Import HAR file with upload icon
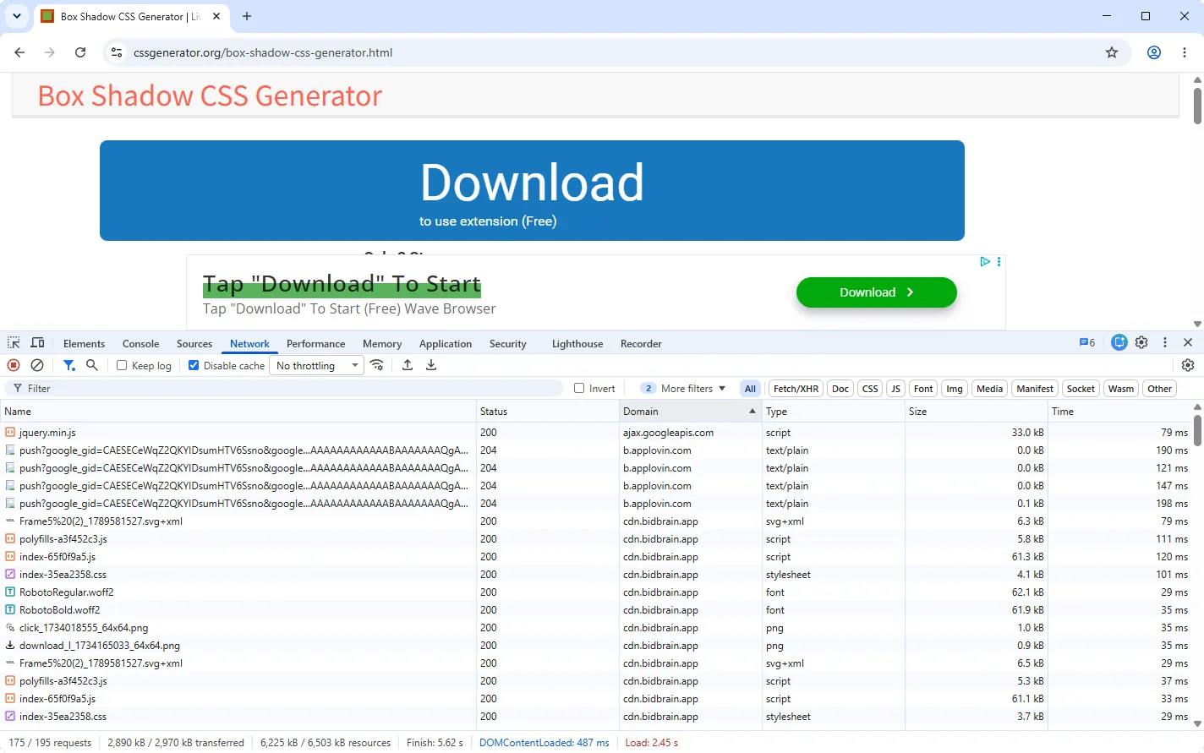Viewport: 1204px width, 753px height. pos(408,365)
